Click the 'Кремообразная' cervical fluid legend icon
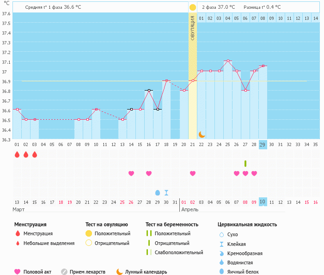Screen dimensions: 324x275 [x=222, y=253]
